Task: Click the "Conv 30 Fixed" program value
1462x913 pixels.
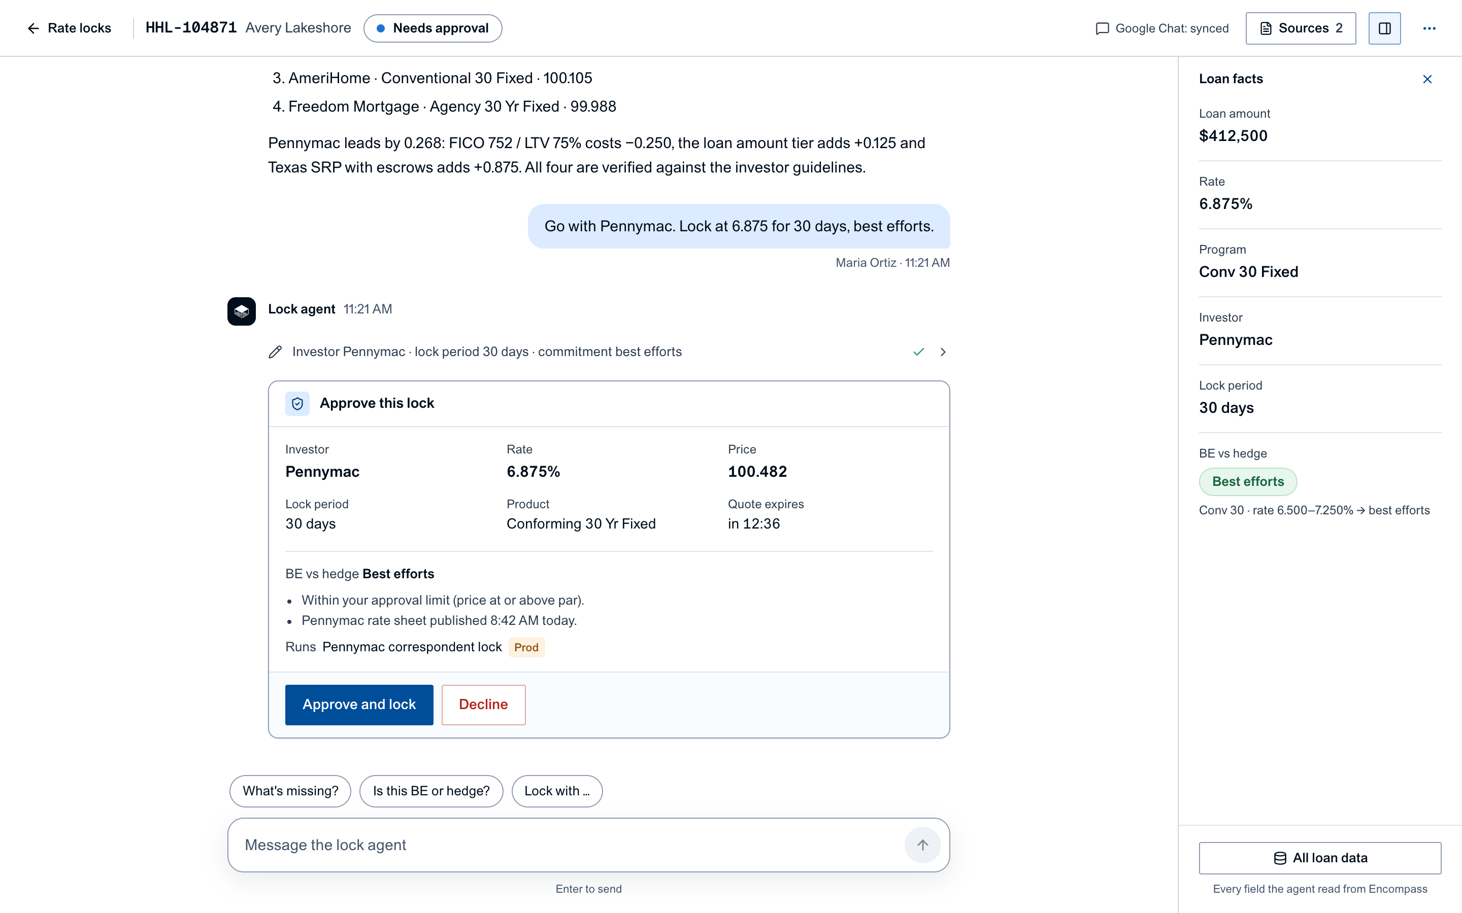Action: [x=1249, y=272]
